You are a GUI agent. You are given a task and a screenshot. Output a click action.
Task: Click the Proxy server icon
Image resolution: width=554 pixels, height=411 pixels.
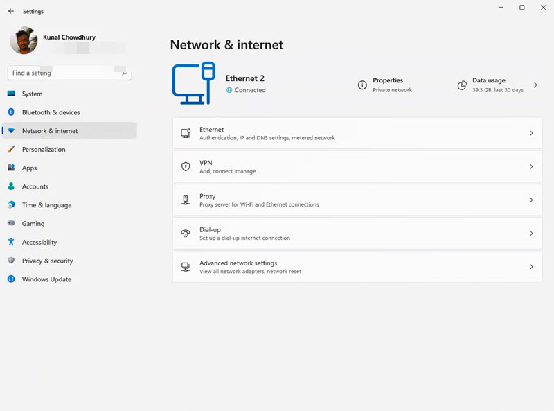click(186, 200)
